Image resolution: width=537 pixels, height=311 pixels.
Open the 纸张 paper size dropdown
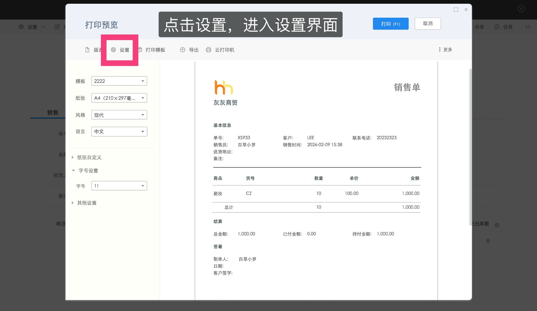click(x=119, y=98)
